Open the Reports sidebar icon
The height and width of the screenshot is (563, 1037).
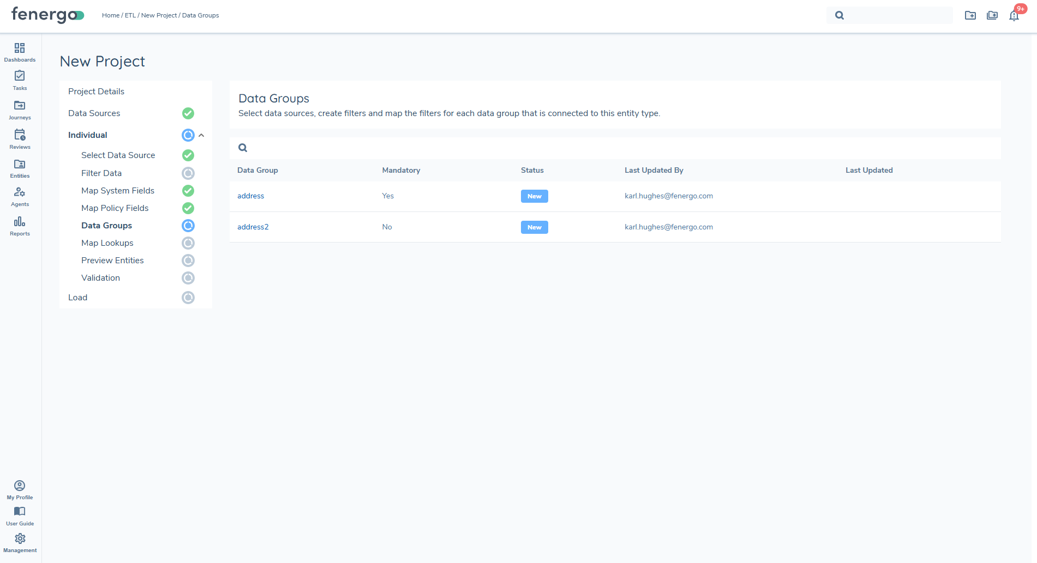(x=20, y=222)
